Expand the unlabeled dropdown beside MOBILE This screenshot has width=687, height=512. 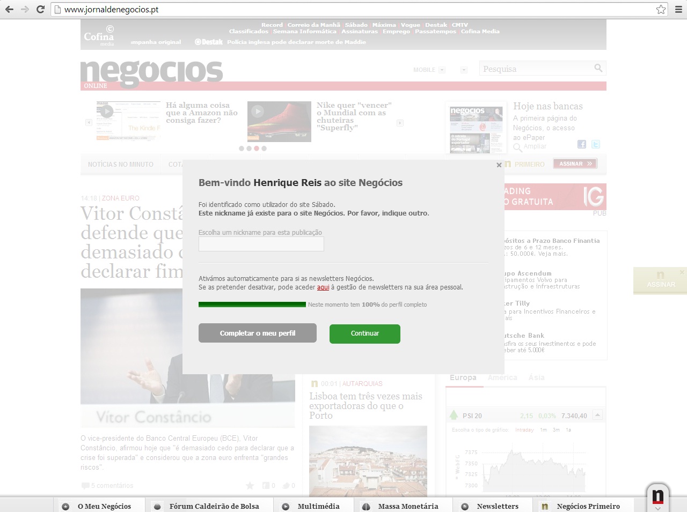[x=464, y=70]
